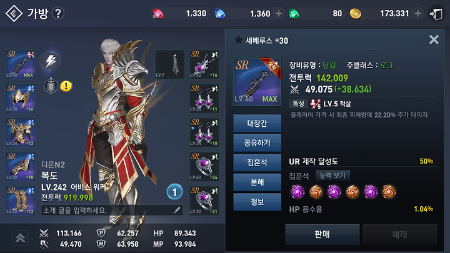Select the first purple soul stone gem
The image size is (450, 253).
[x=297, y=192]
